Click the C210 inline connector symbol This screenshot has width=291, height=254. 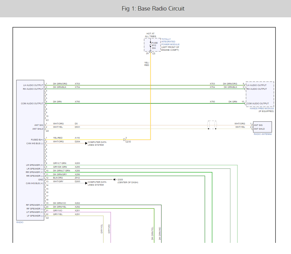coord(124,140)
